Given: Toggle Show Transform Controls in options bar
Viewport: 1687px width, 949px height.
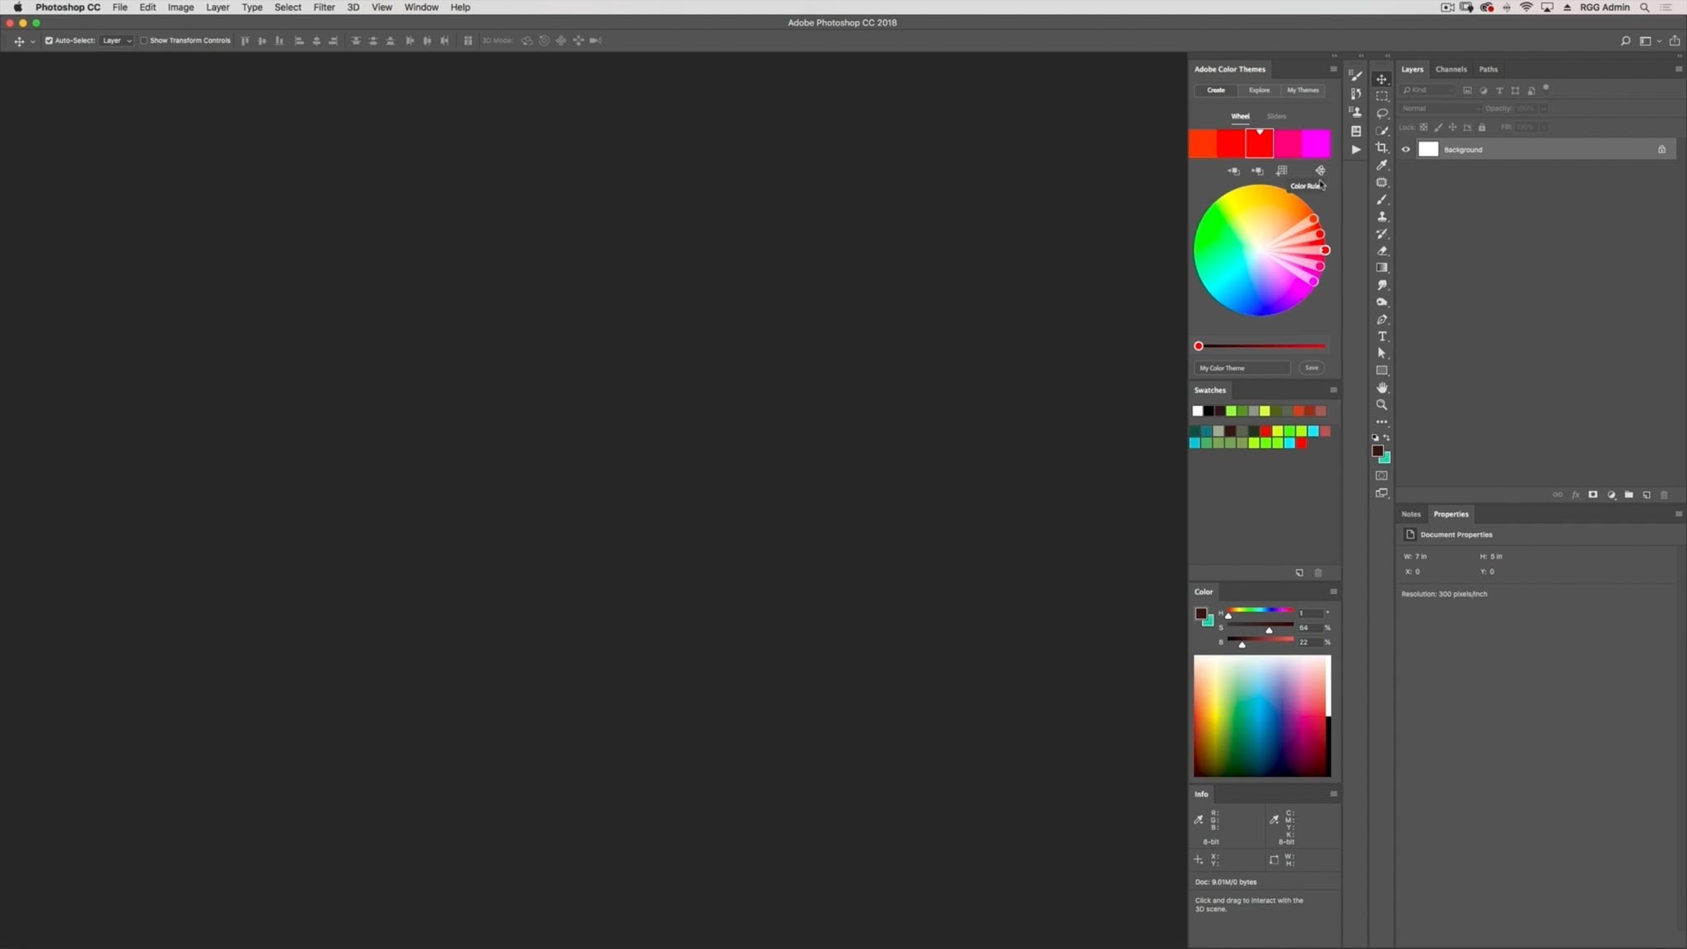Looking at the screenshot, I should (143, 40).
